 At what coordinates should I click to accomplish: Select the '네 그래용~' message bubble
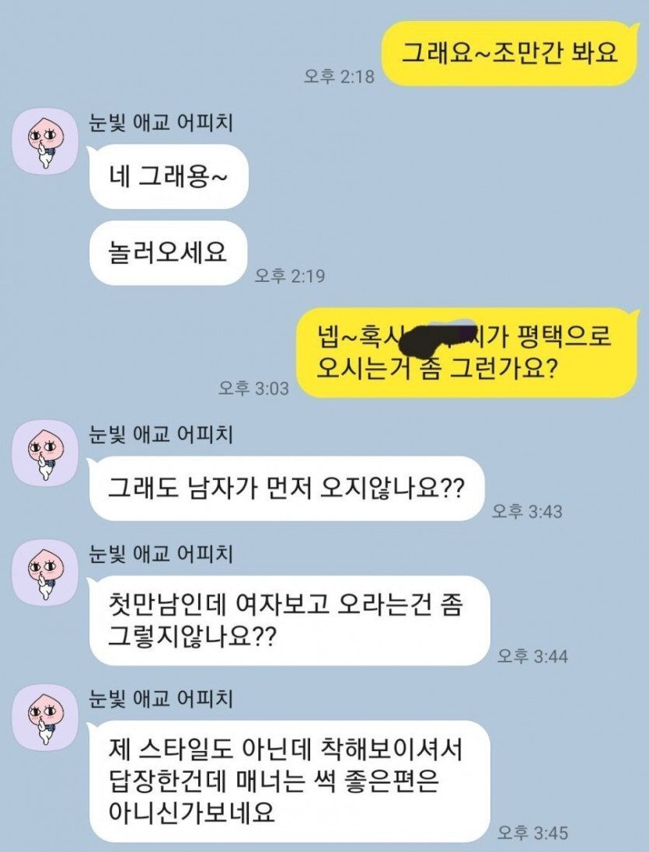click(x=169, y=176)
